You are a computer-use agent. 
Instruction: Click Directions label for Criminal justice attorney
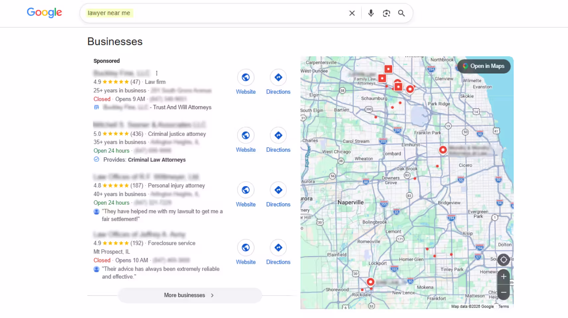(278, 150)
